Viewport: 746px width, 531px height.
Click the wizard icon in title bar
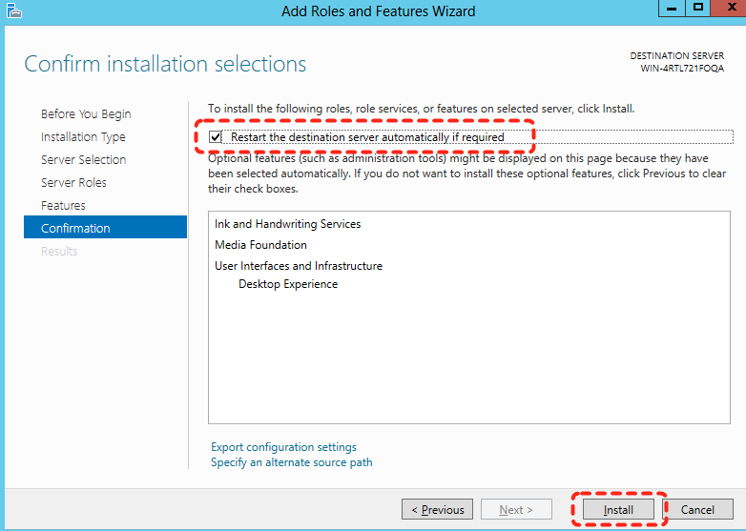13,11
